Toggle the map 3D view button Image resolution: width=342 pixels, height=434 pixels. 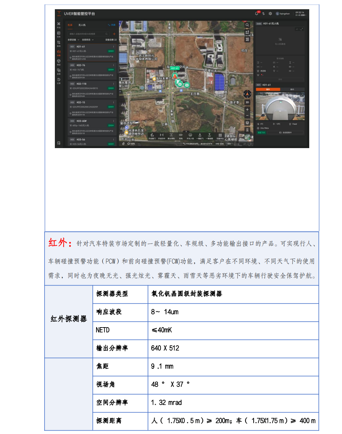247,102
